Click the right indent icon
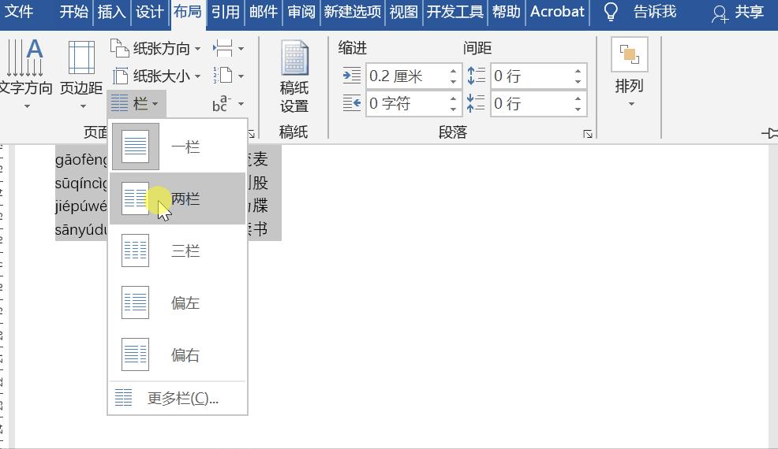This screenshot has width=778, height=449. [x=352, y=103]
